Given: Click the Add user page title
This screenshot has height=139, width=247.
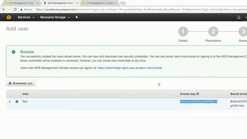Looking at the screenshot, I should point(17,29).
